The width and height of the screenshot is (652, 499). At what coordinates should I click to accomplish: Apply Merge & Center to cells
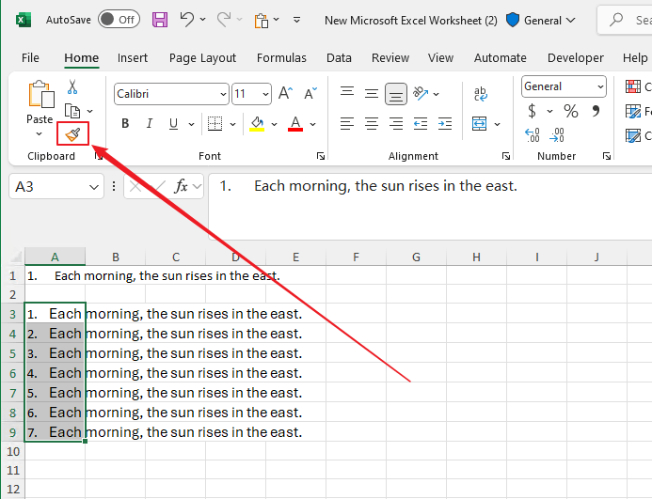(x=479, y=124)
